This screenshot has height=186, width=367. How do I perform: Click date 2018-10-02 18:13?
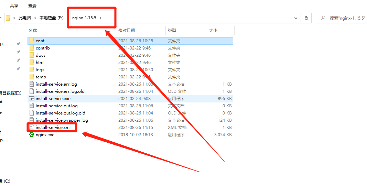pyautogui.click(x=136, y=135)
